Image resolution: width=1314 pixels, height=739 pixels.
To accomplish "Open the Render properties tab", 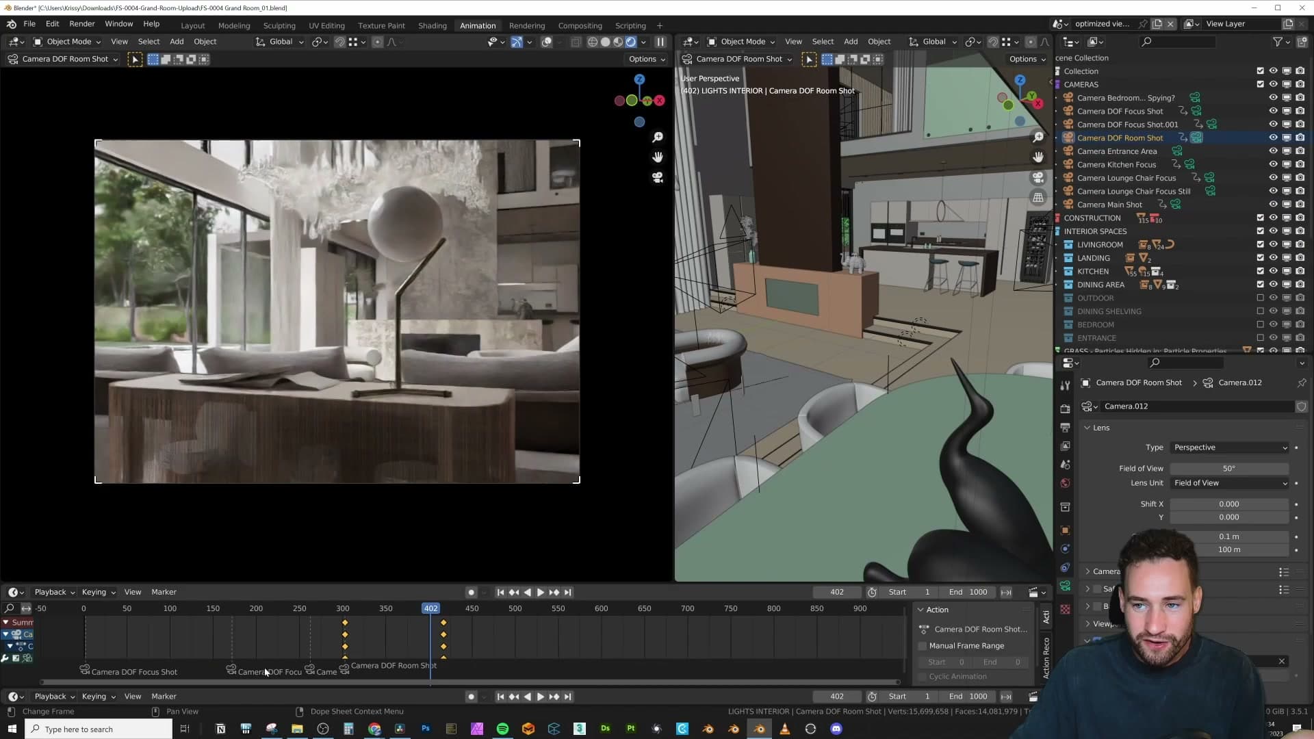I will point(1065,409).
